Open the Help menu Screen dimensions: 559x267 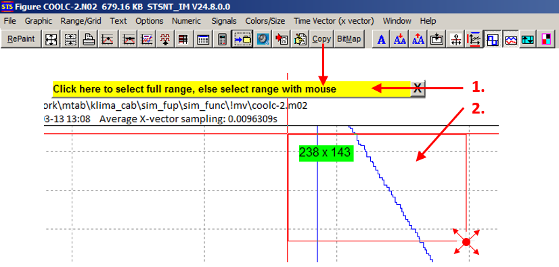click(428, 21)
